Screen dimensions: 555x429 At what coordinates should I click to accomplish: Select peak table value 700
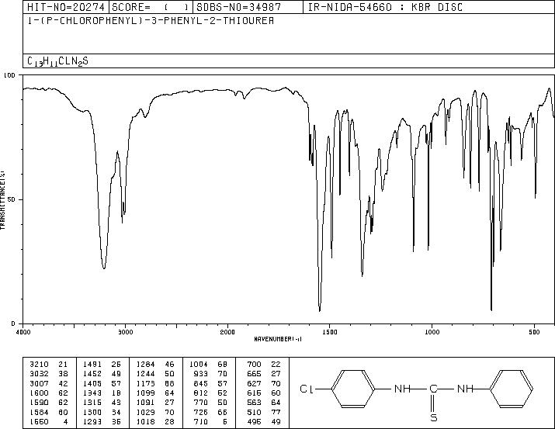(x=254, y=365)
